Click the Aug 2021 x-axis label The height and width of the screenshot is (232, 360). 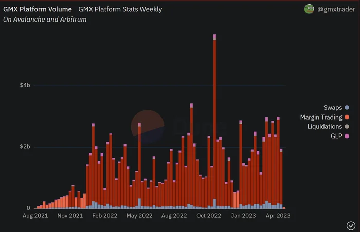coord(35,216)
